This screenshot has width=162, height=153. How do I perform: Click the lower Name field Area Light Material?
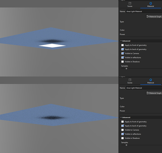144,88
